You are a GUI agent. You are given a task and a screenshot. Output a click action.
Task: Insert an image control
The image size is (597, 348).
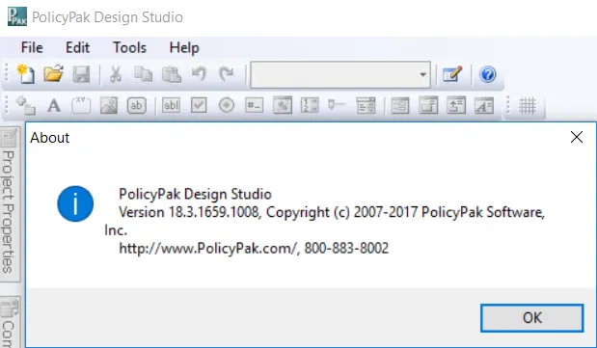click(x=109, y=105)
